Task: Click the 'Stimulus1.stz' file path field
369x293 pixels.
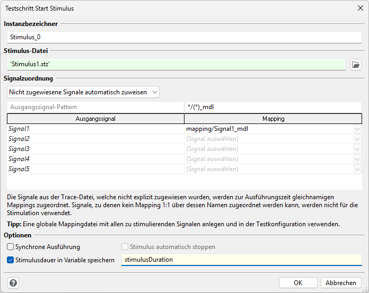Action: point(177,64)
